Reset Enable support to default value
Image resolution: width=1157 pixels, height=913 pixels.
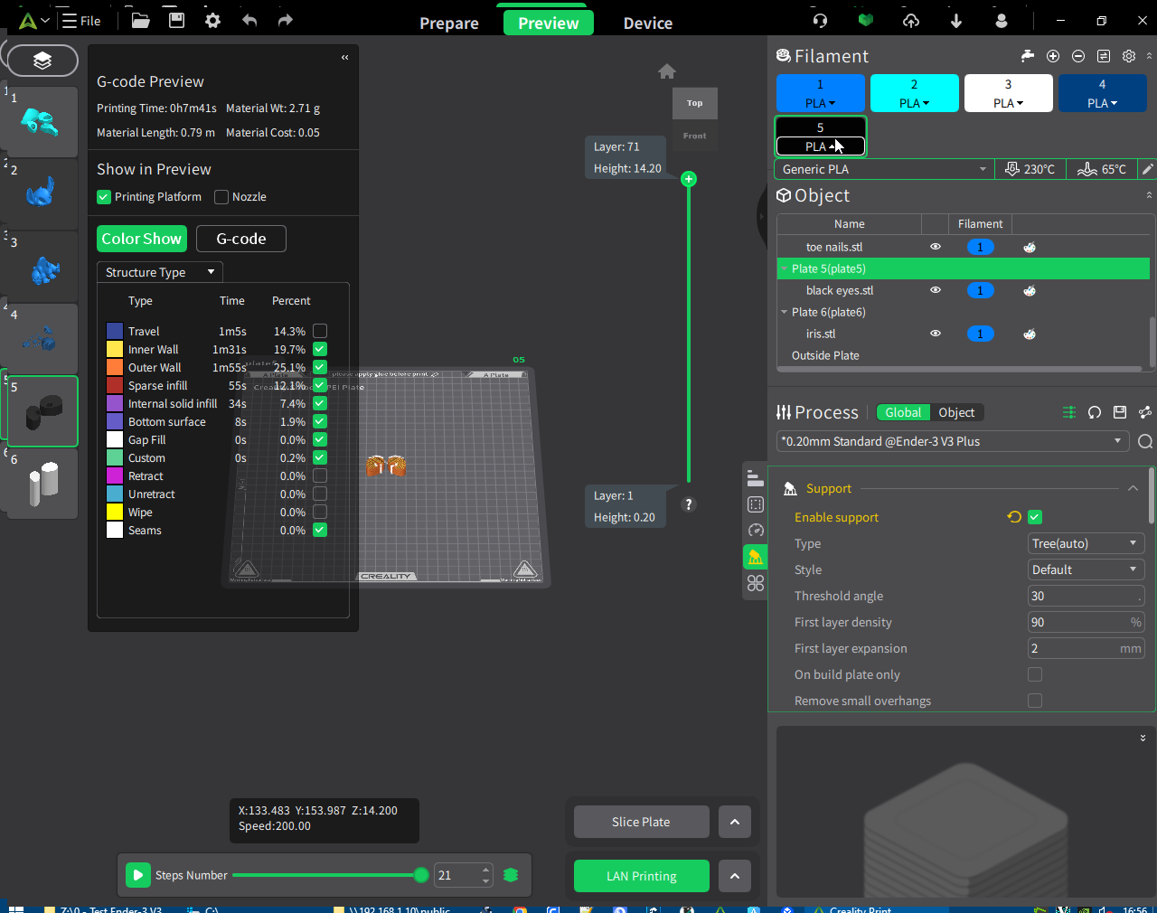[x=1014, y=517]
